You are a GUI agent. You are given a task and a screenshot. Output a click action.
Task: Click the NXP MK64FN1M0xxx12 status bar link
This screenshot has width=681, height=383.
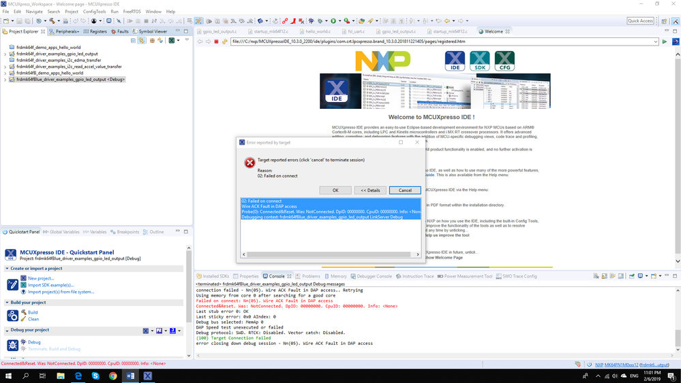(617, 365)
